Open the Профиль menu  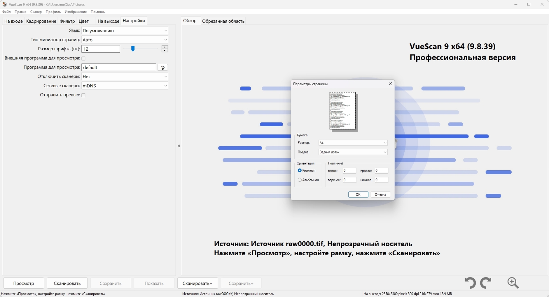(53, 12)
